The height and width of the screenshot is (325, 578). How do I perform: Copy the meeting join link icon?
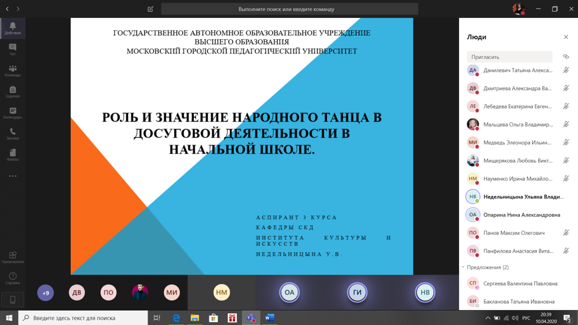[566, 57]
